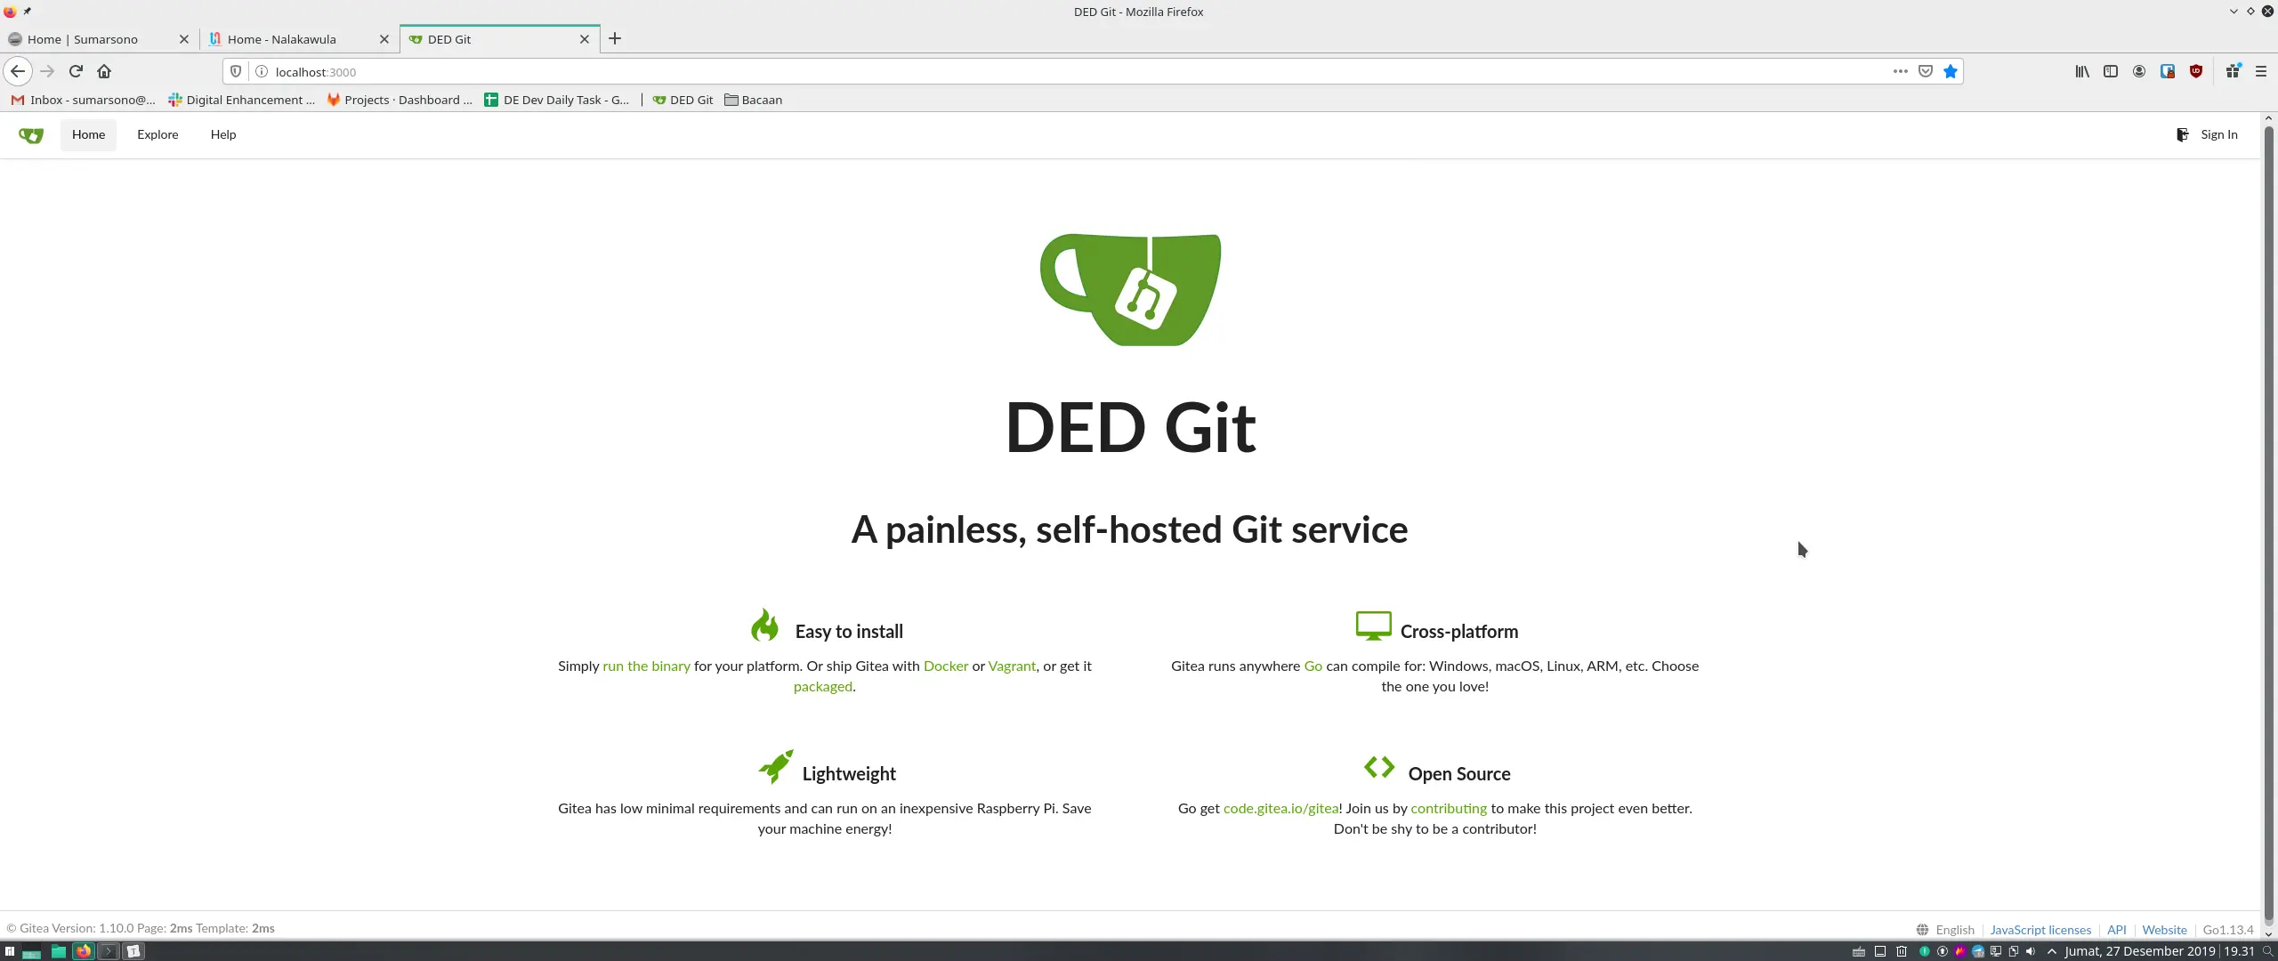Go back with the browser back arrow

tap(18, 71)
